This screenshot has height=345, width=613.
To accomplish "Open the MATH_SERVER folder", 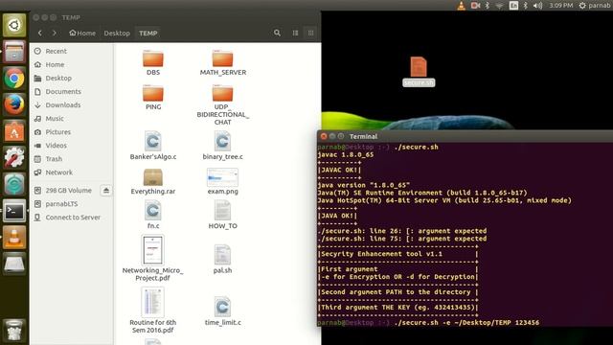I will click(x=223, y=62).
